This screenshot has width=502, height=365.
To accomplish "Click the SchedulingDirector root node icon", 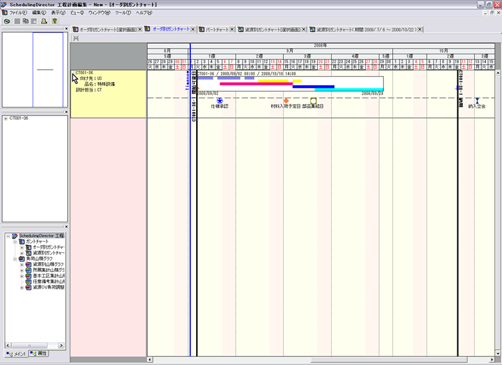I will coord(15,236).
